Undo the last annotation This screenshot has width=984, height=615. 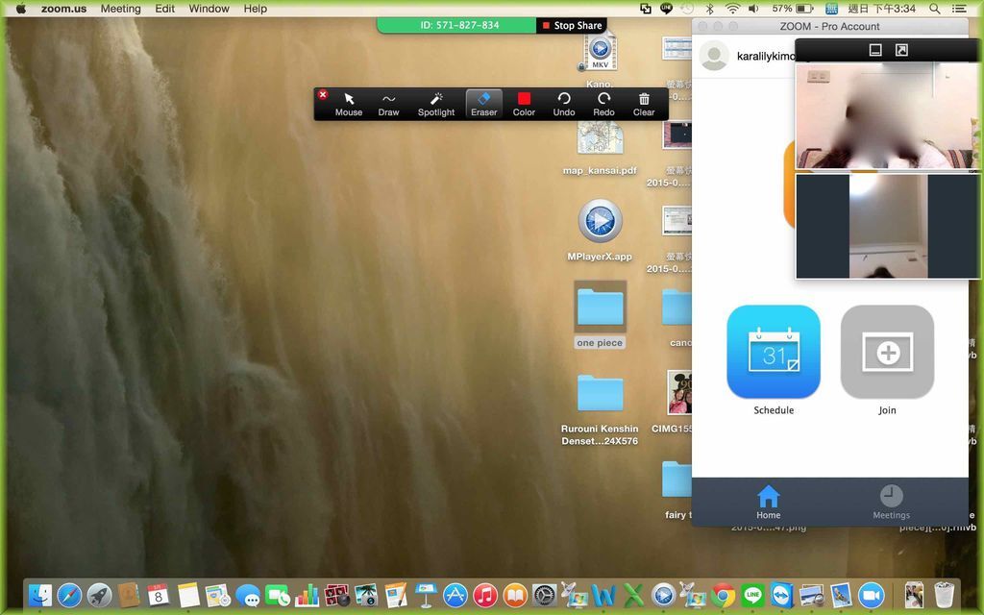tap(563, 104)
